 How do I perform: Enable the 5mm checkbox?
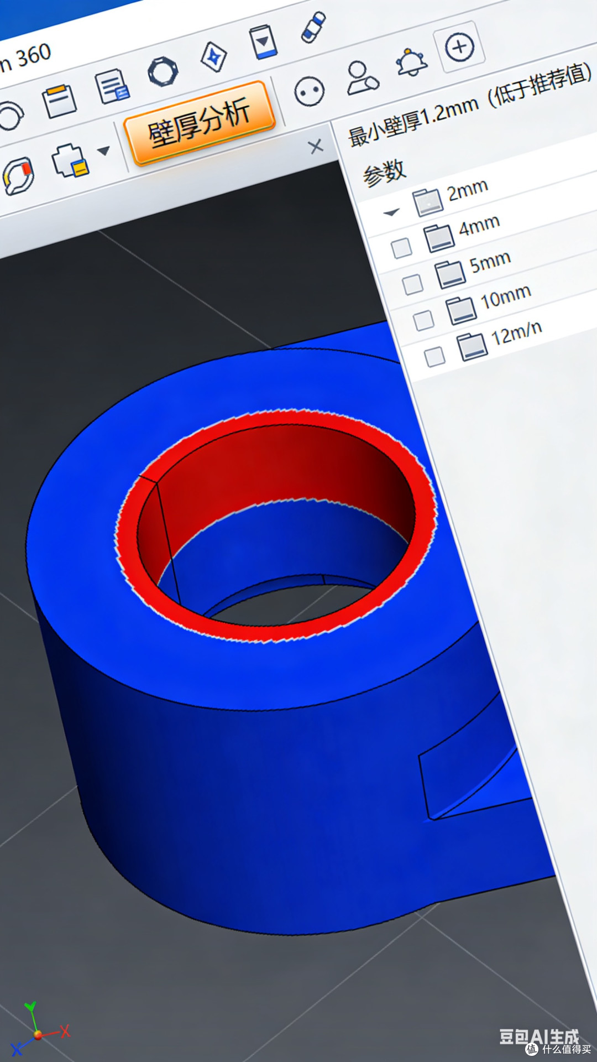click(412, 284)
